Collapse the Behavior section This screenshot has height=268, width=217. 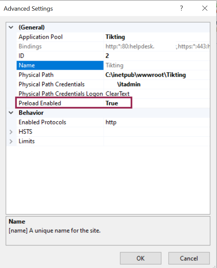(x=11, y=113)
